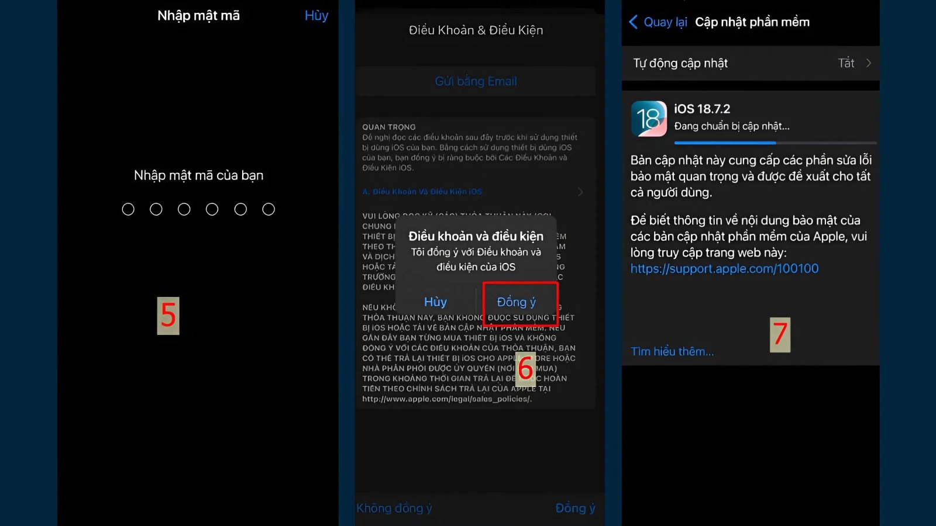Select the passcode entry circles field
Viewport: 936px width, 526px height.
198,209
